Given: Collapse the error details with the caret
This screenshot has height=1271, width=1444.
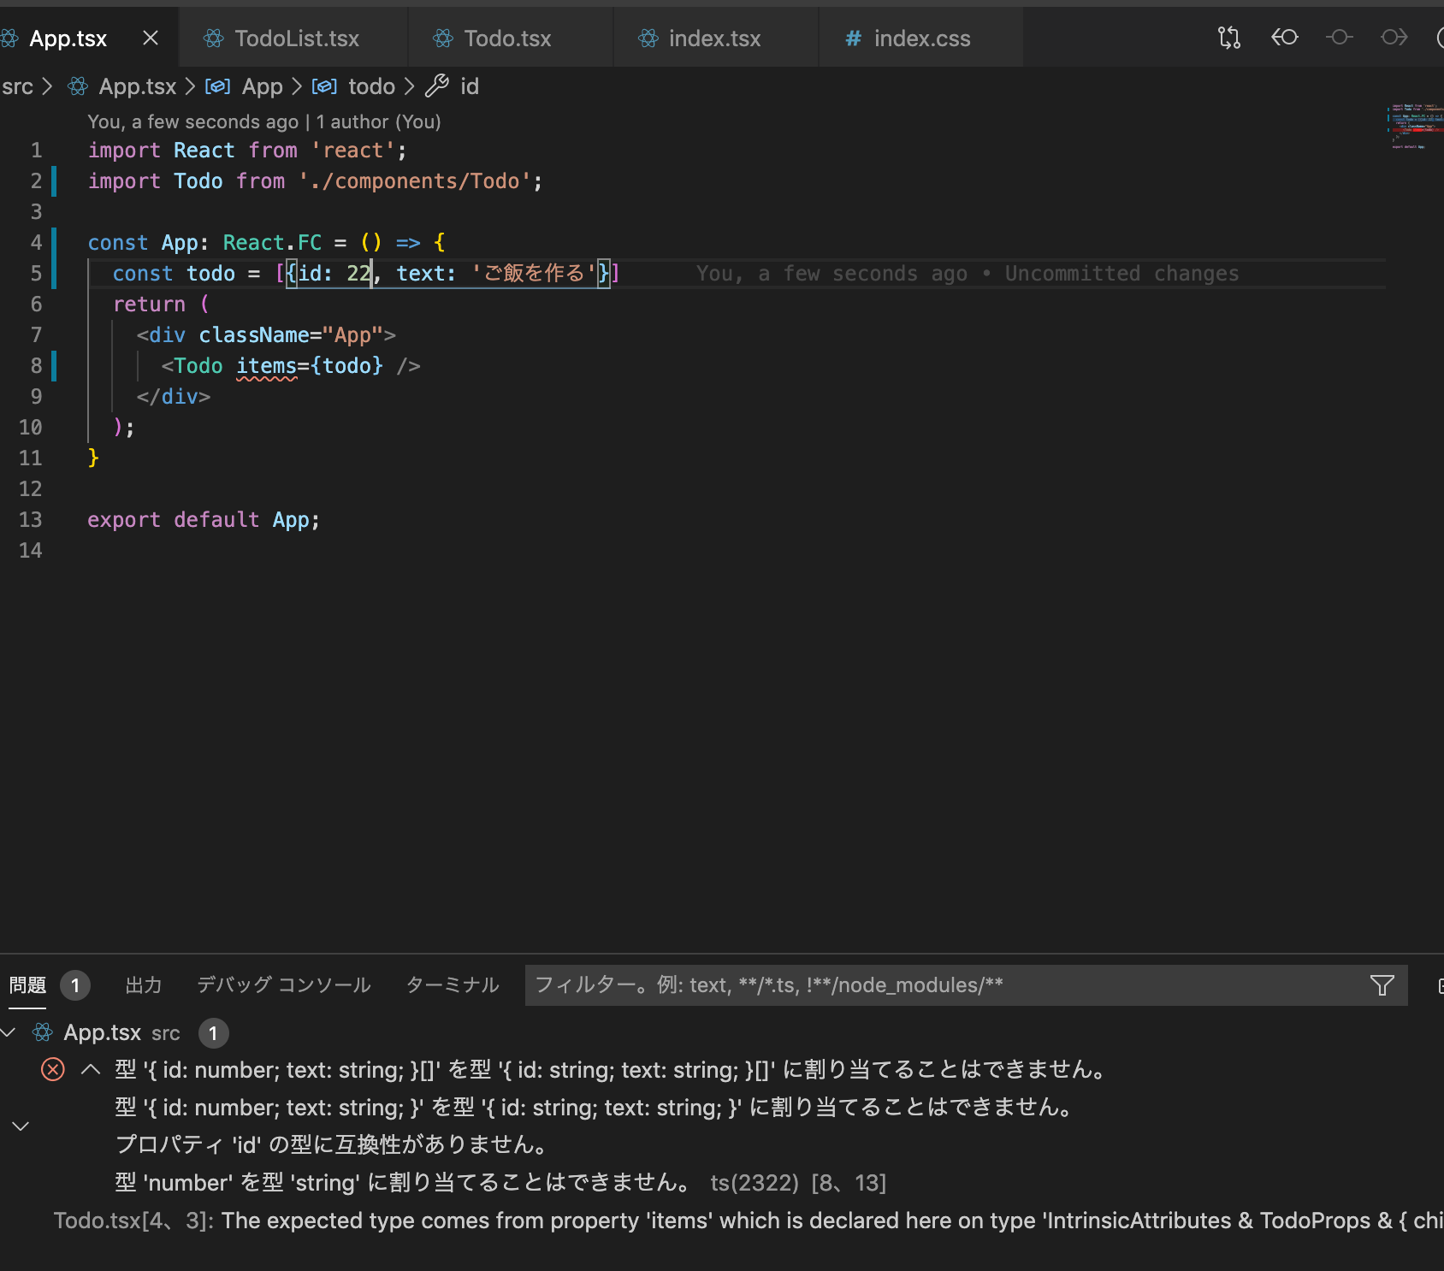Looking at the screenshot, I should point(91,1069).
